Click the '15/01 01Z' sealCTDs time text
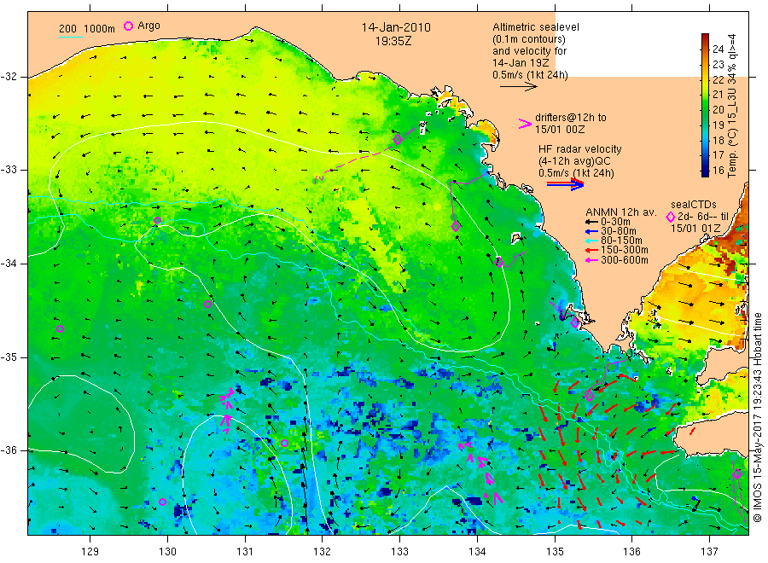 695,228
